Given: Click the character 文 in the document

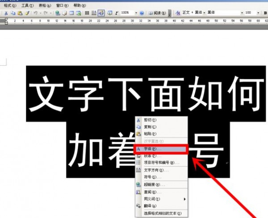Looking at the screenshot, I should 46,94.
